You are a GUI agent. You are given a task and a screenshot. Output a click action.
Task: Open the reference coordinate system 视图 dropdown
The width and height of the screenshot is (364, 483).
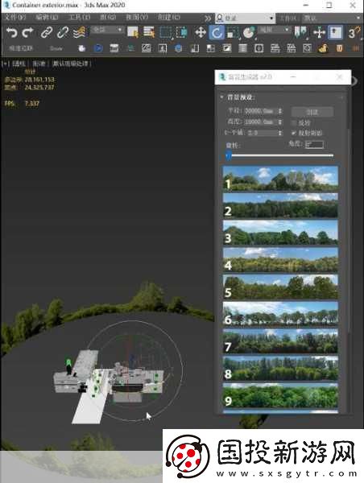[x=275, y=30]
